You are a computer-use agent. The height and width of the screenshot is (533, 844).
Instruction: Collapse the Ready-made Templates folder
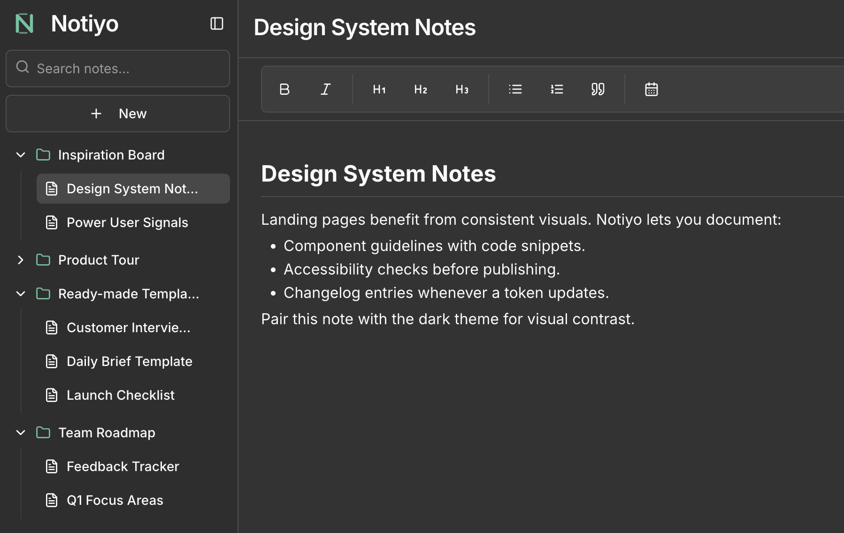[21, 294]
